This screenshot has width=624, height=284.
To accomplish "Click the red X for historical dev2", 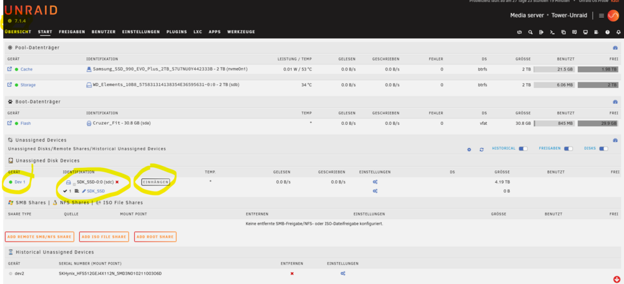I will [x=292, y=273].
